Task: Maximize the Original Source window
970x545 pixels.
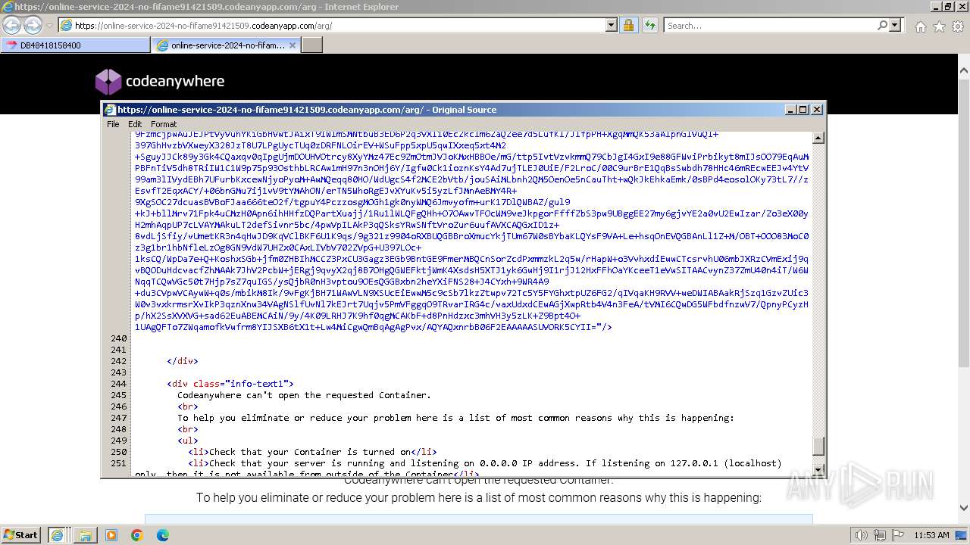Action: [803, 110]
